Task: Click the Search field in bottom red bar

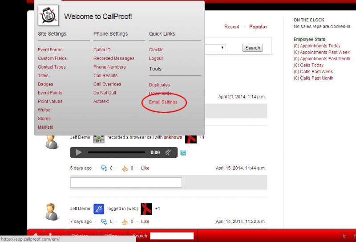Action: [172, 236]
